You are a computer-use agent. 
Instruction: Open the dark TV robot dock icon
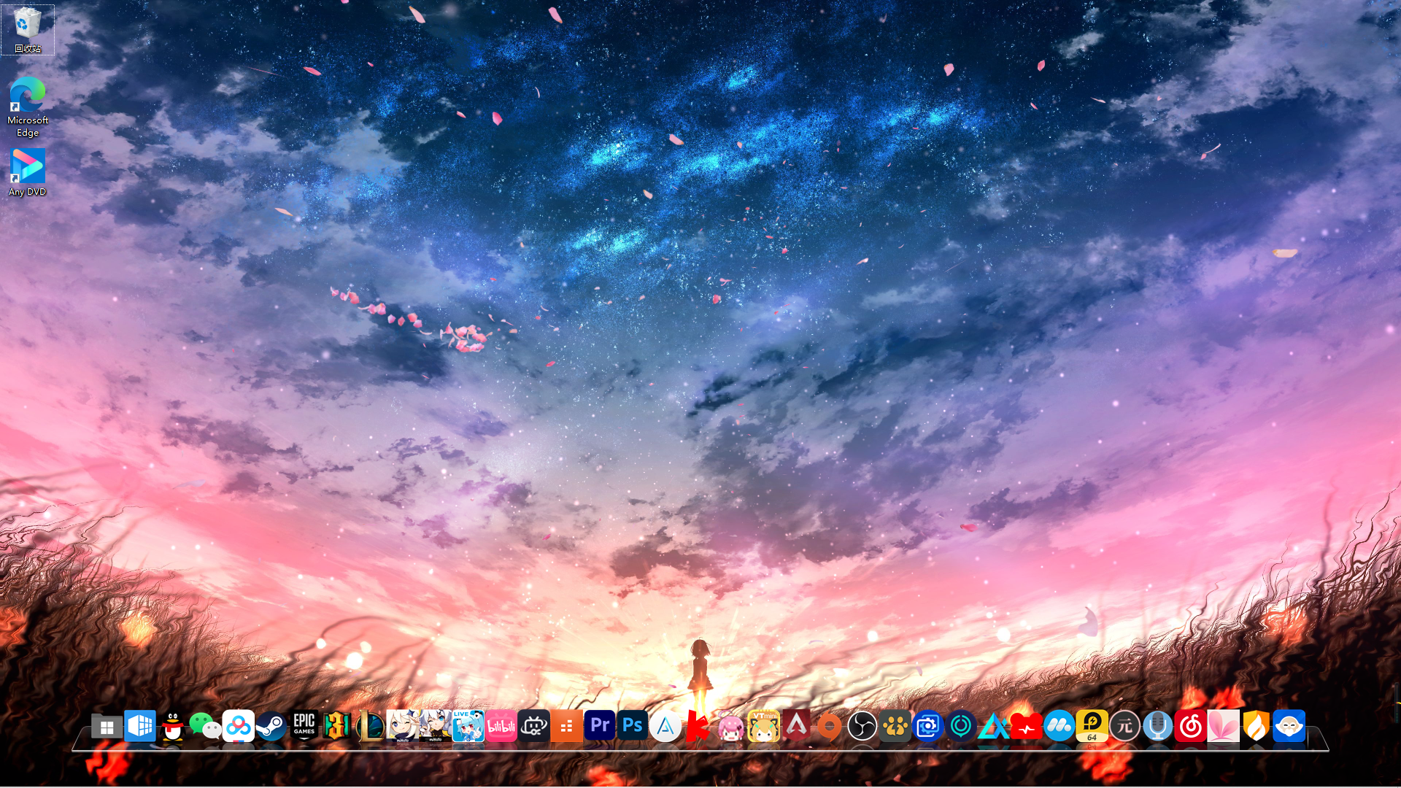pos(533,727)
